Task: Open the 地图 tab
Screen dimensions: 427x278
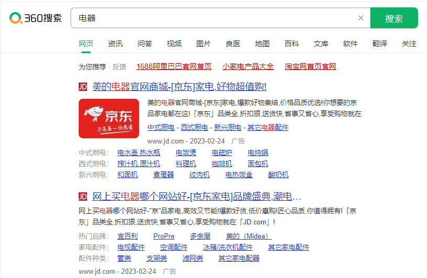Action: (262, 44)
